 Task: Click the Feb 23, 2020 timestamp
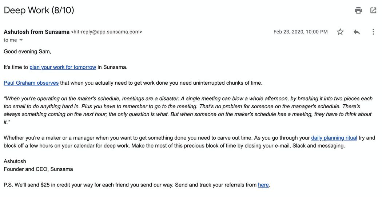pyautogui.click(x=301, y=32)
